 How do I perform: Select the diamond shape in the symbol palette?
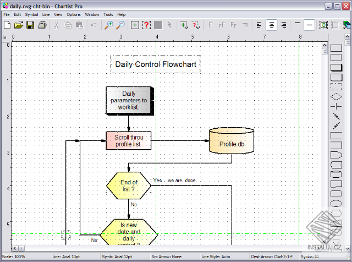pos(336,97)
